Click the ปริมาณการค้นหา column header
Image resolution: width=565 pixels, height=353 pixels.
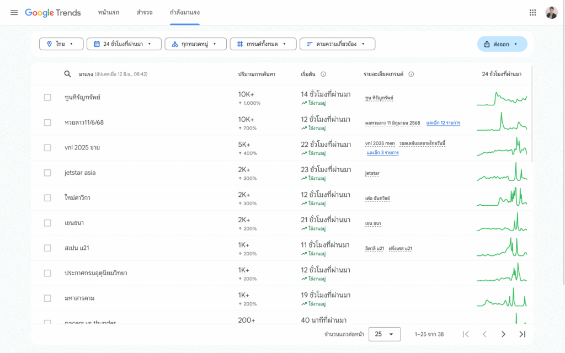point(257,74)
